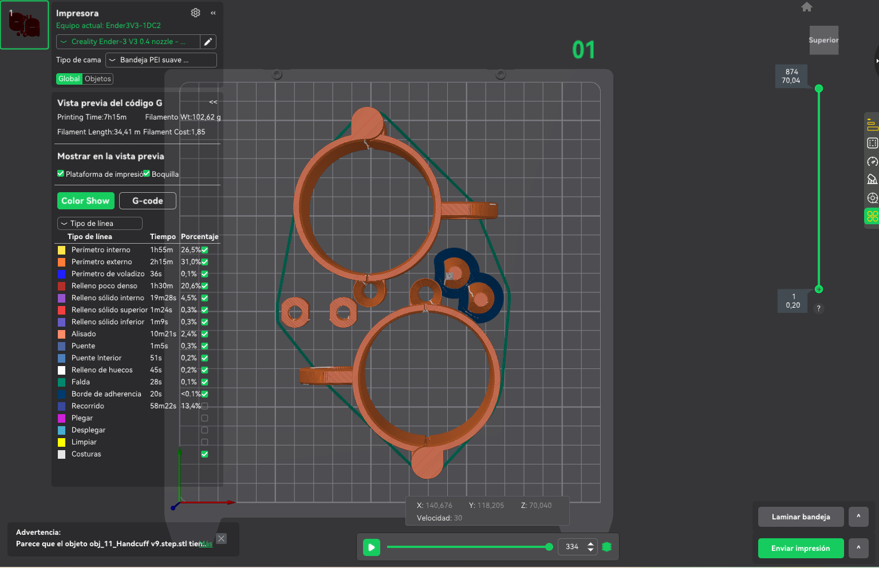Viewport: 879px width, 568px height.
Task: Switch to Objetos tab
Action: point(98,79)
